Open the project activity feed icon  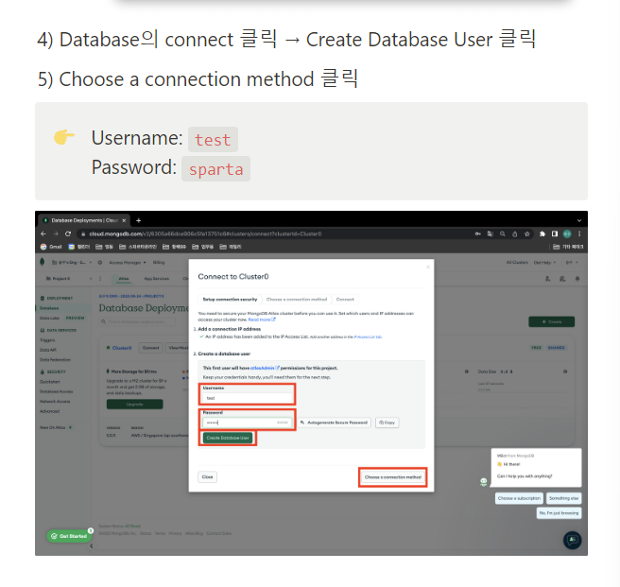click(562, 279)
